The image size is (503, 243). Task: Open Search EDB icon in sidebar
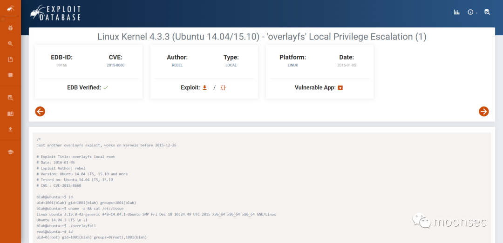pos(10,98)
